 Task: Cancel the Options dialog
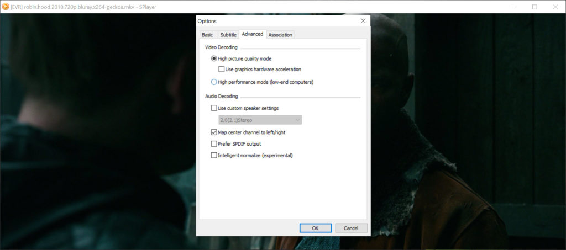click(351, 228)
